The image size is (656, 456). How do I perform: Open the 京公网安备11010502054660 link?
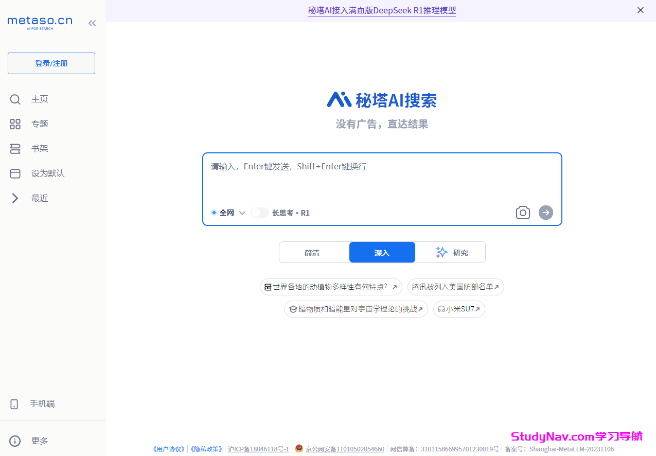[345, 449]
